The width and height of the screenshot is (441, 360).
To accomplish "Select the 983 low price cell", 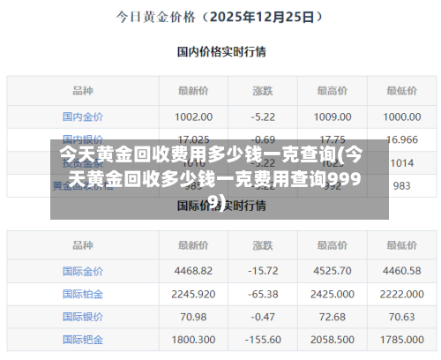I will coord(402,186).
